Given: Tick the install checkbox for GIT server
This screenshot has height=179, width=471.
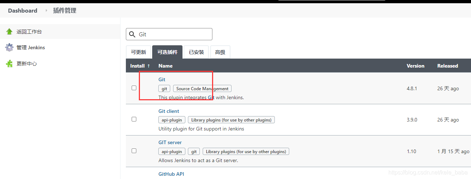Looking at the screenshot, I should tap(134, 151).
